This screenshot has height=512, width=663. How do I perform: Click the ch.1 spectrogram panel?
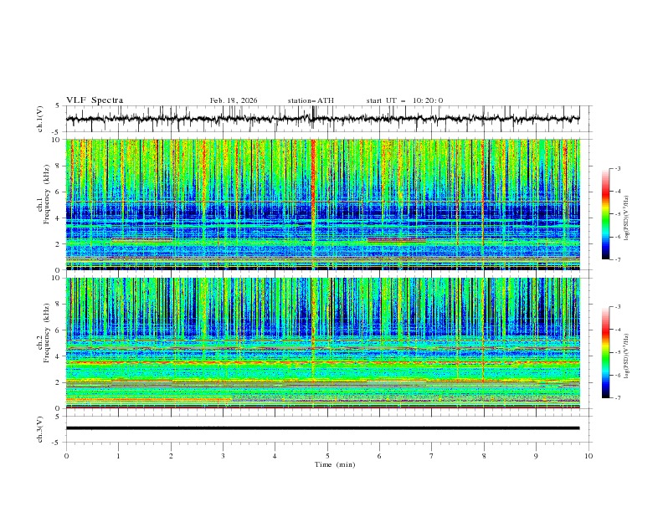[323, 204]
